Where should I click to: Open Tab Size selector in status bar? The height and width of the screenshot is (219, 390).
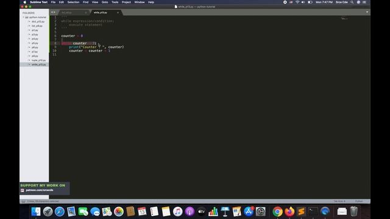point(339,201)
